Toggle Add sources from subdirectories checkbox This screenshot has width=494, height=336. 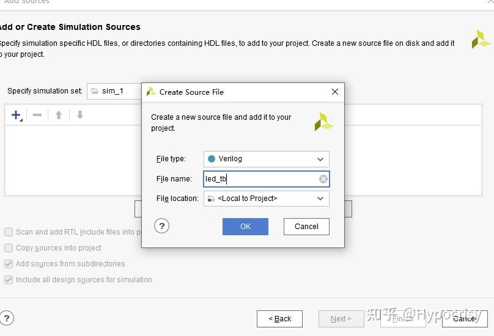click(x=9, y=264)
